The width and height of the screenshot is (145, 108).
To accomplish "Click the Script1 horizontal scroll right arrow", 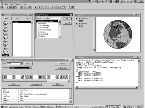I will pos(136,87).
